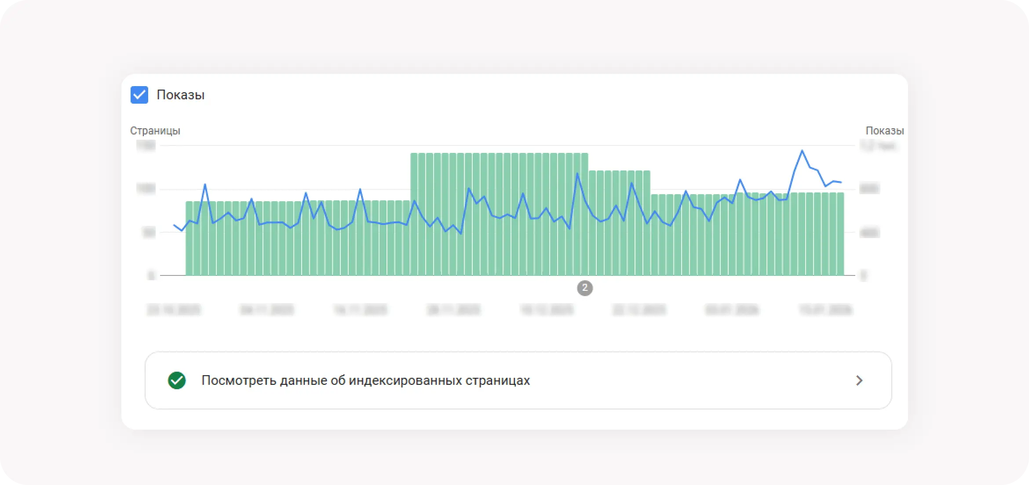Click the green checkmark circle icon
The image size is (1029, 485).
[x=177, y=380]
